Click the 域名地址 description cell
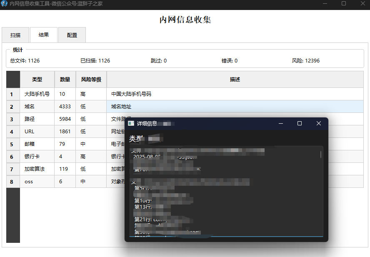Viewport: 370px width, 257px height. click(x=235, y=107)
